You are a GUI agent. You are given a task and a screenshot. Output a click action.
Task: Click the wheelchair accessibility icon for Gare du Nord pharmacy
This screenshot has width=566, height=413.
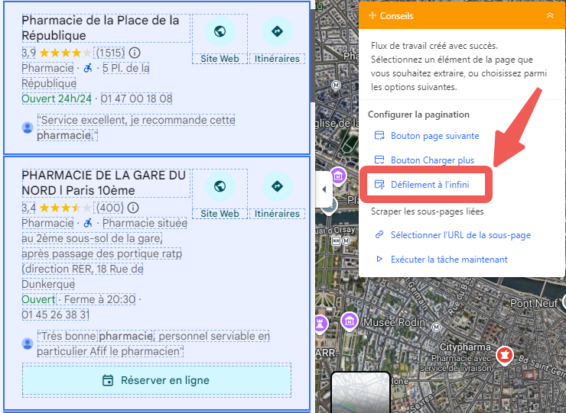(88, 223)
